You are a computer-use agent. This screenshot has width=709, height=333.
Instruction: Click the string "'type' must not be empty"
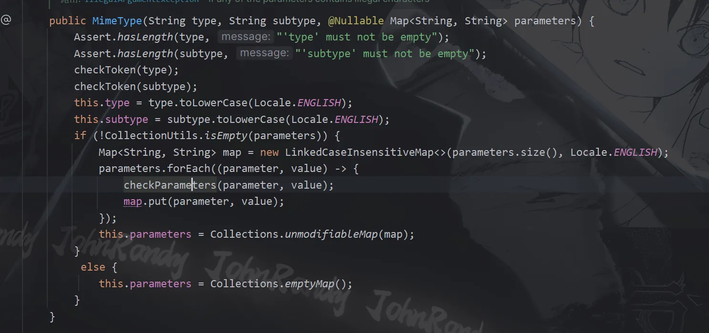click(x=357, y=37)
